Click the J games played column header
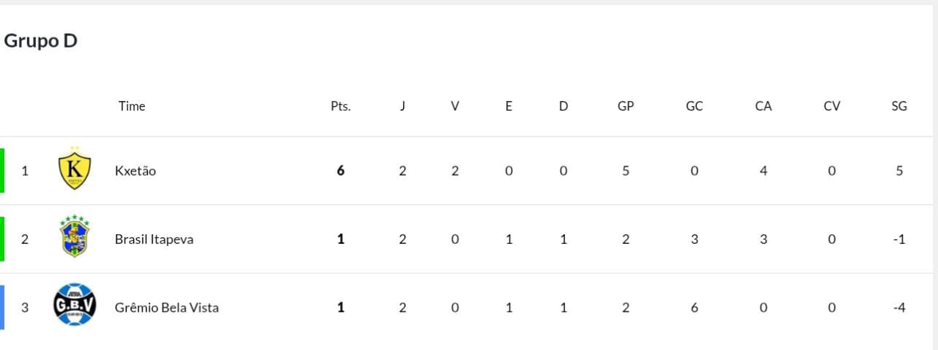Screen dimensions: 938x350 coord(402,106)
